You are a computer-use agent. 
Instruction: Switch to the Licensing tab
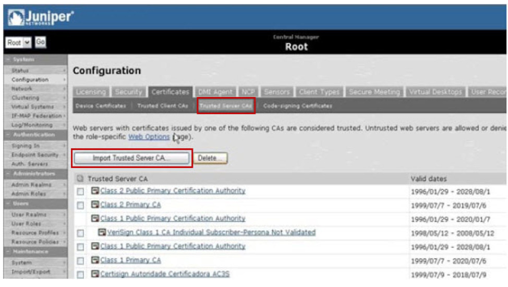(91, 92)
